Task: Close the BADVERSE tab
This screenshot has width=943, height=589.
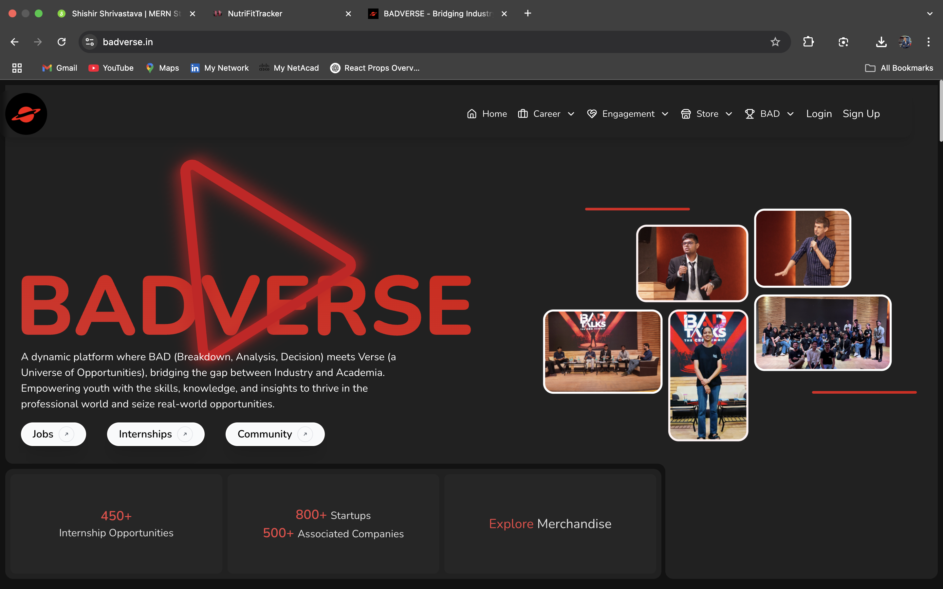Action: tap(504, 14)
